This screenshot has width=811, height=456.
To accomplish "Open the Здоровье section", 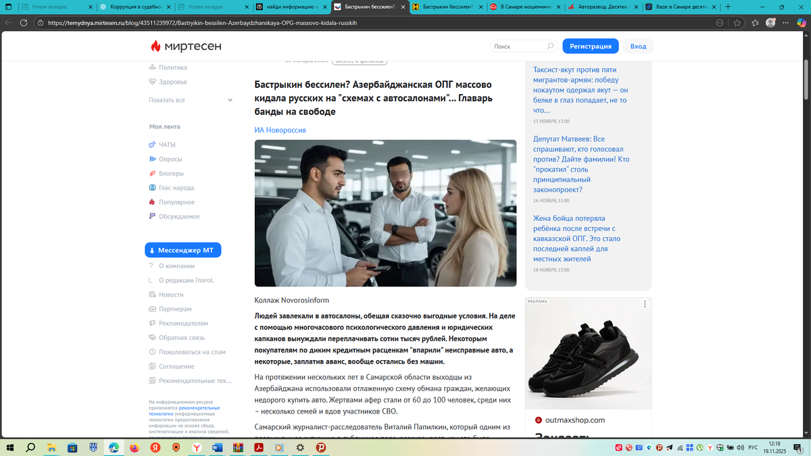I will point(172,82).
